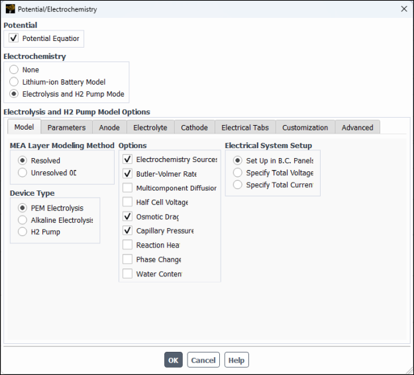Enable Phase Change option
The width and height of the screenshot is (414, 375).
click(128, 259)
